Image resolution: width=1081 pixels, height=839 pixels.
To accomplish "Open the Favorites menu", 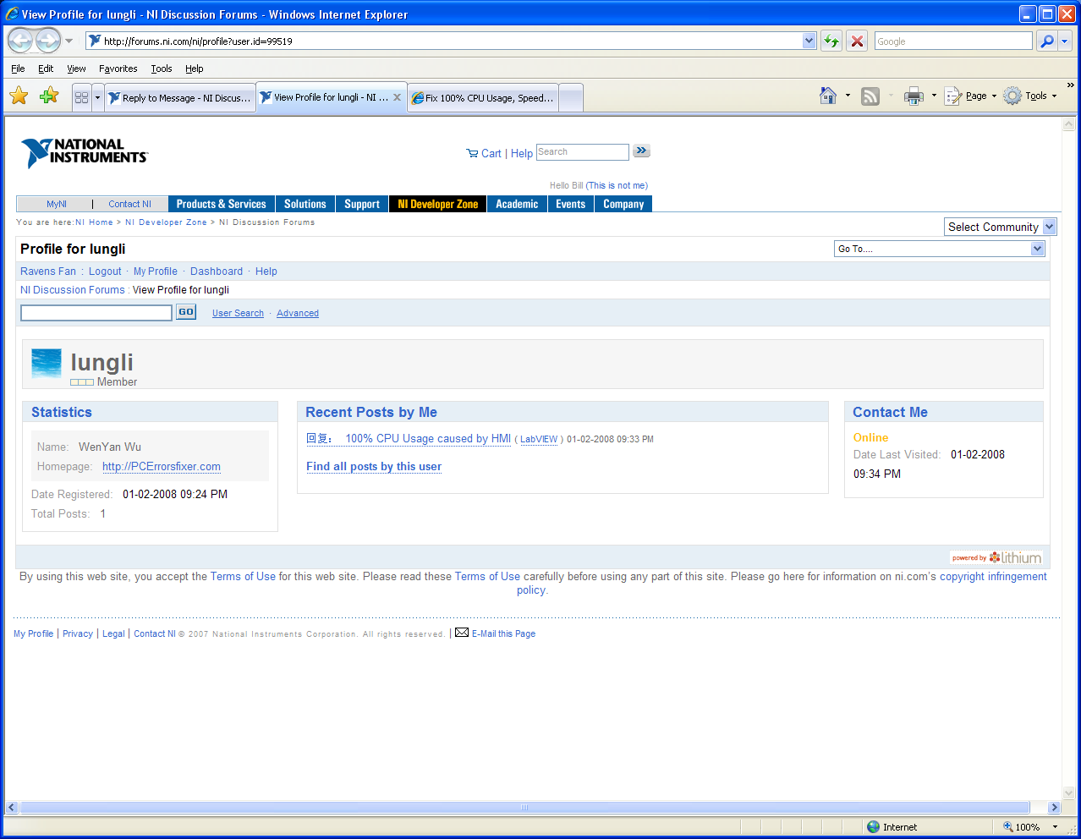I will (x=118, y=69).
